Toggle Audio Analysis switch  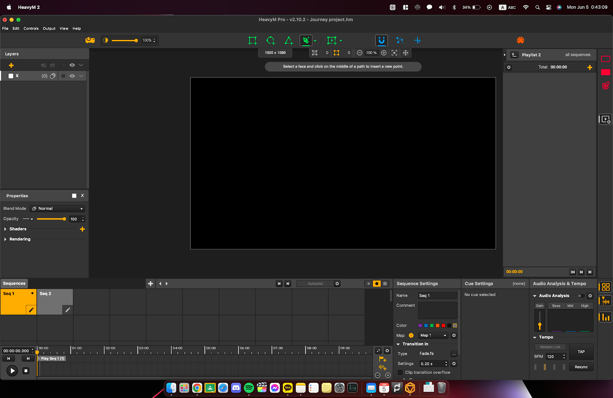coord(581,296)
